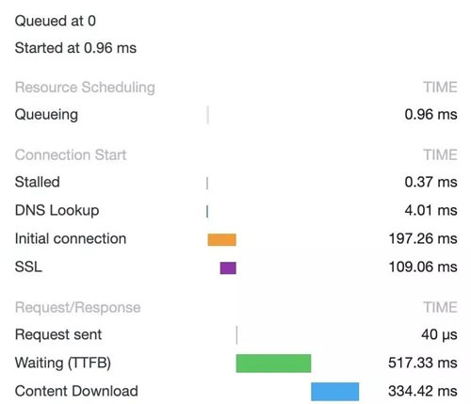Click the 40 μs request sent value
The height and width of the screenshot is (404, 471).
(439, 334)
